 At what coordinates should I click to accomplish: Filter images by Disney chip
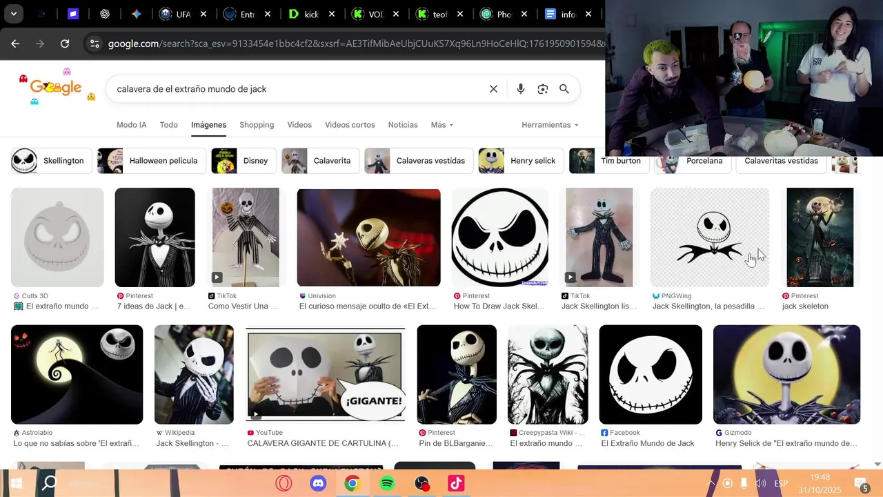tap(243, 161)
